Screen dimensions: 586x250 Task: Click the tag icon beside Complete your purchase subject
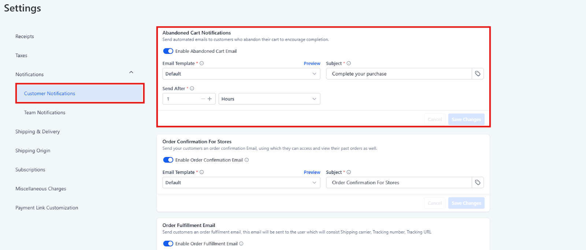pyautogui.click(x=478, y=74)
